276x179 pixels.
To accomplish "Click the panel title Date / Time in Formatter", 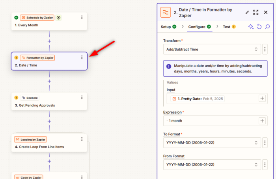I will pos(205,13).
